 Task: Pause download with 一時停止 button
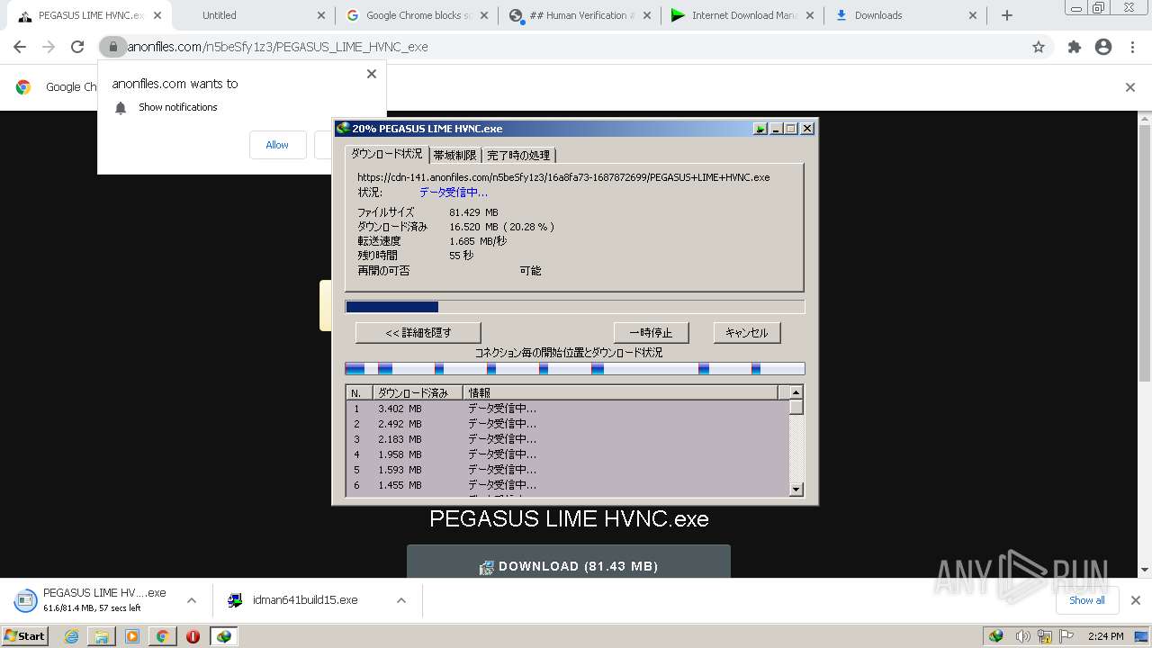point(651,333)
